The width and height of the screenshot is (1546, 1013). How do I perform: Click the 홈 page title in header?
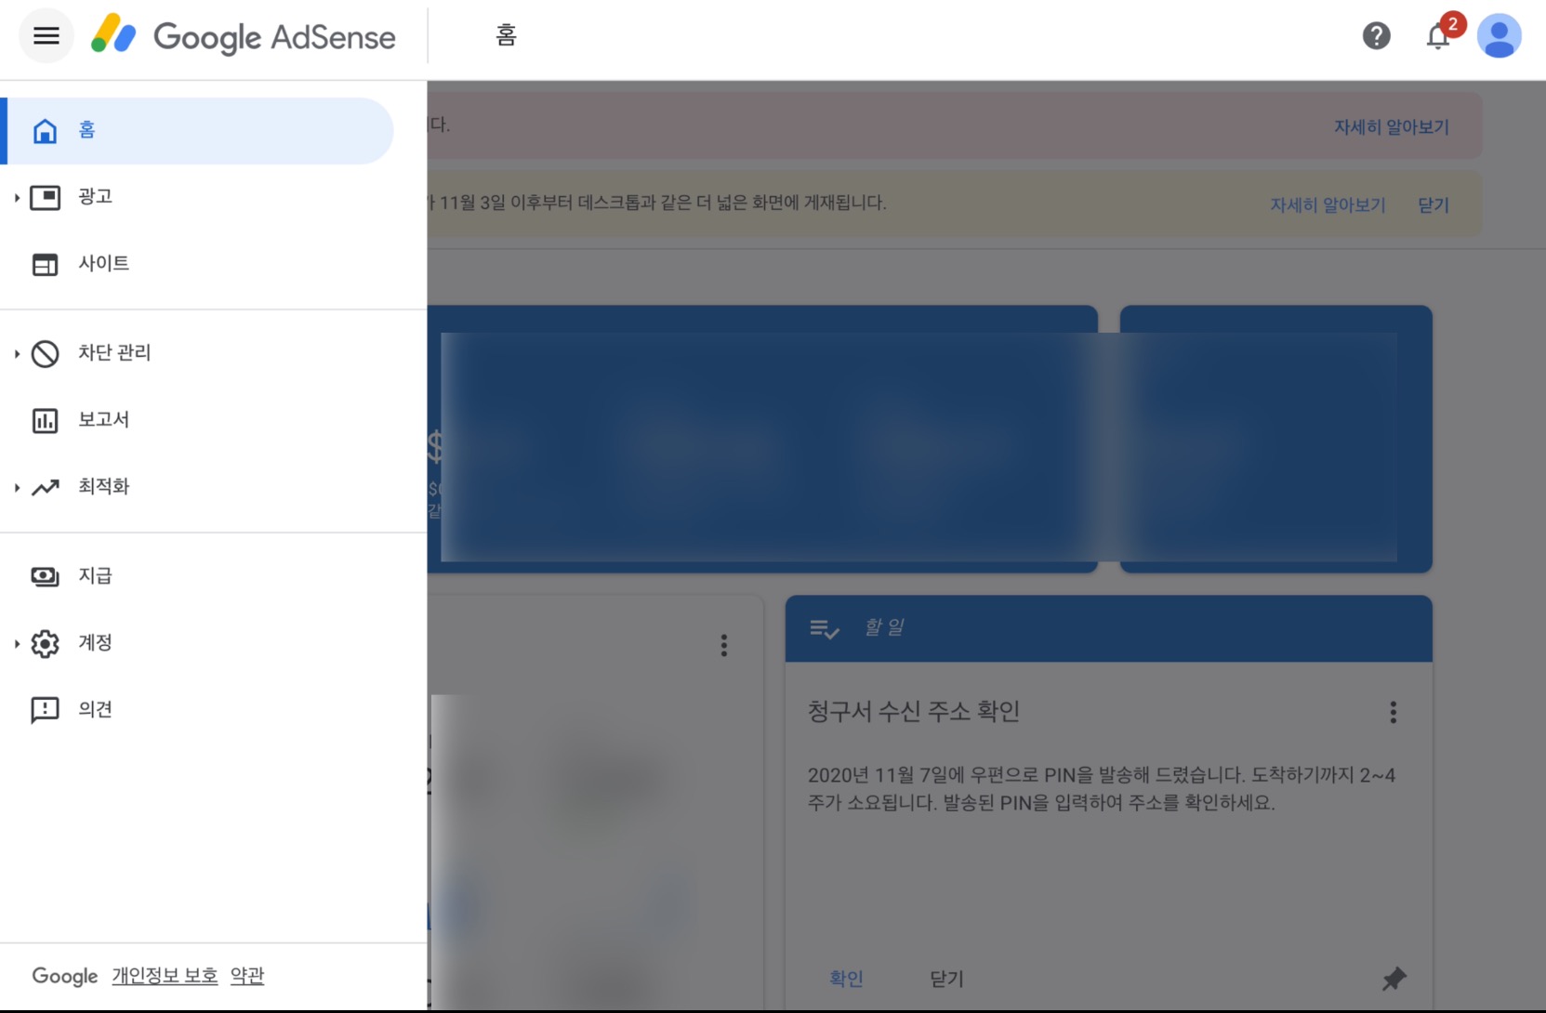(x=506, y=35)
